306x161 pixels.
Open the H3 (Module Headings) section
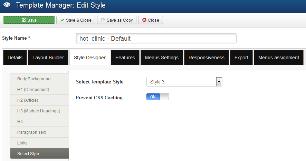(40, 111)
